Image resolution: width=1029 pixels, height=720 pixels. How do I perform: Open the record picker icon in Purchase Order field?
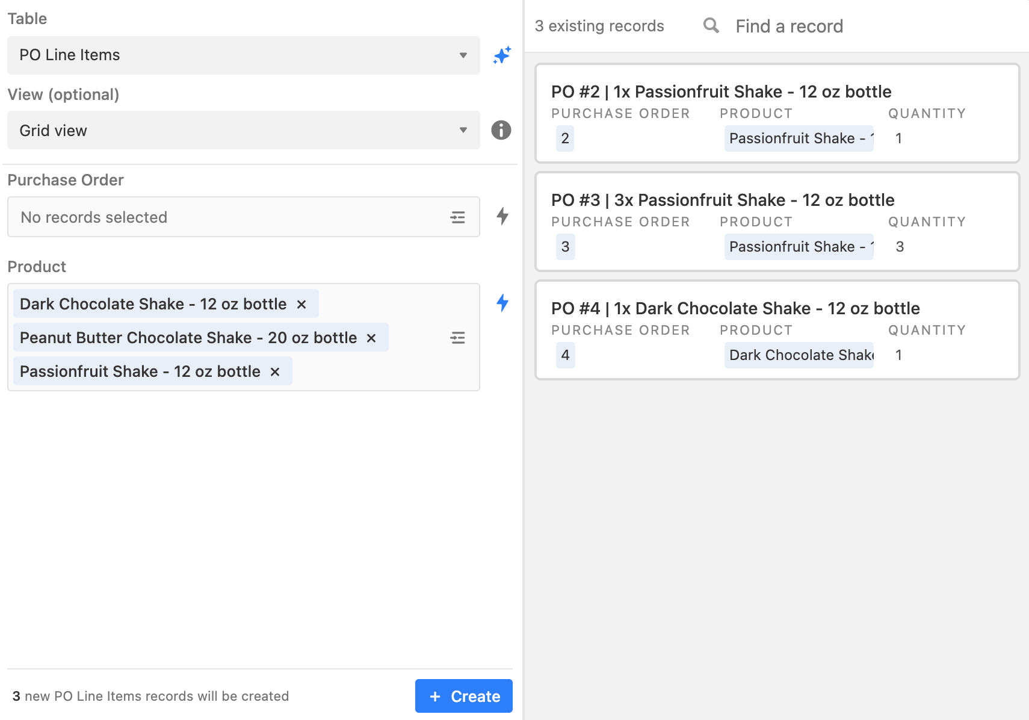457,217
